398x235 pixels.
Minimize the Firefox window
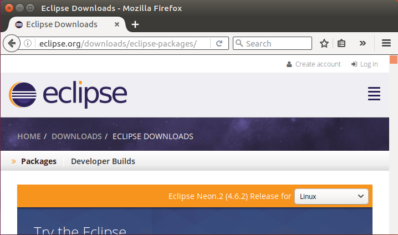click(x=19, y=8)
